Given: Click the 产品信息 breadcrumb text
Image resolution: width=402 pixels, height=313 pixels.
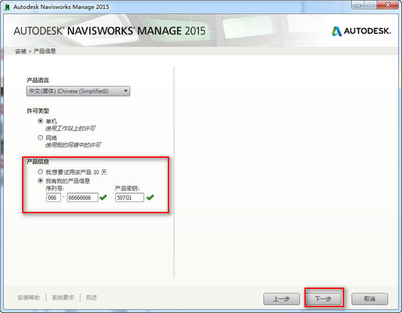Looking at the screenshot, I should (x=45, y=51).
